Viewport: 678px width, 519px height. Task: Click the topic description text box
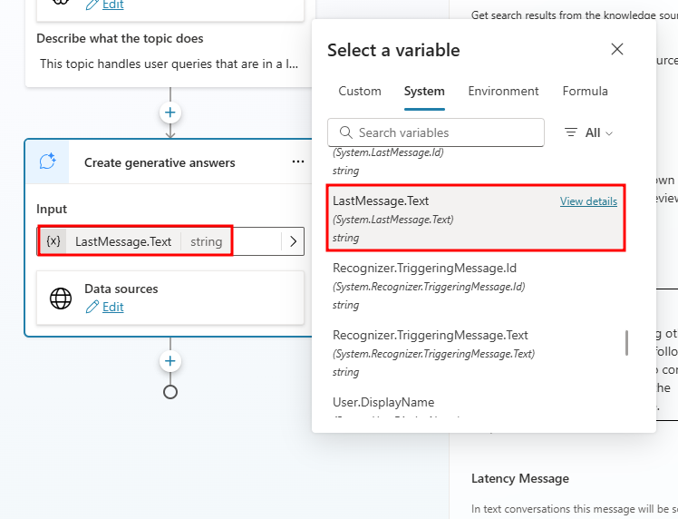click(x=169, y=64)
